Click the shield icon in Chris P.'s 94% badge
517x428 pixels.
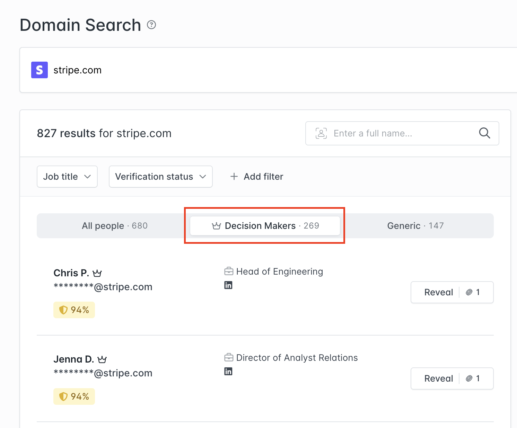(x=63, y=310)
